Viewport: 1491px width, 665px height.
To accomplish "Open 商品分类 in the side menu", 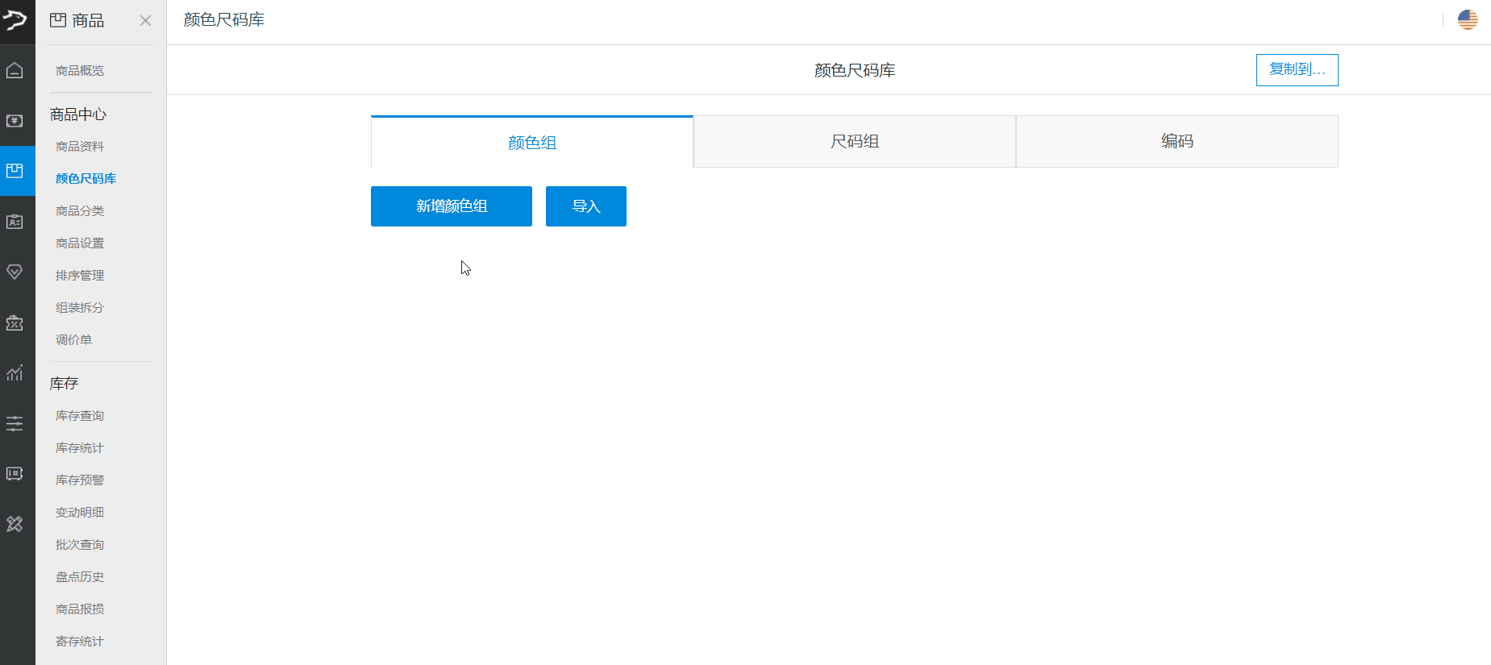I will point(80,211).
